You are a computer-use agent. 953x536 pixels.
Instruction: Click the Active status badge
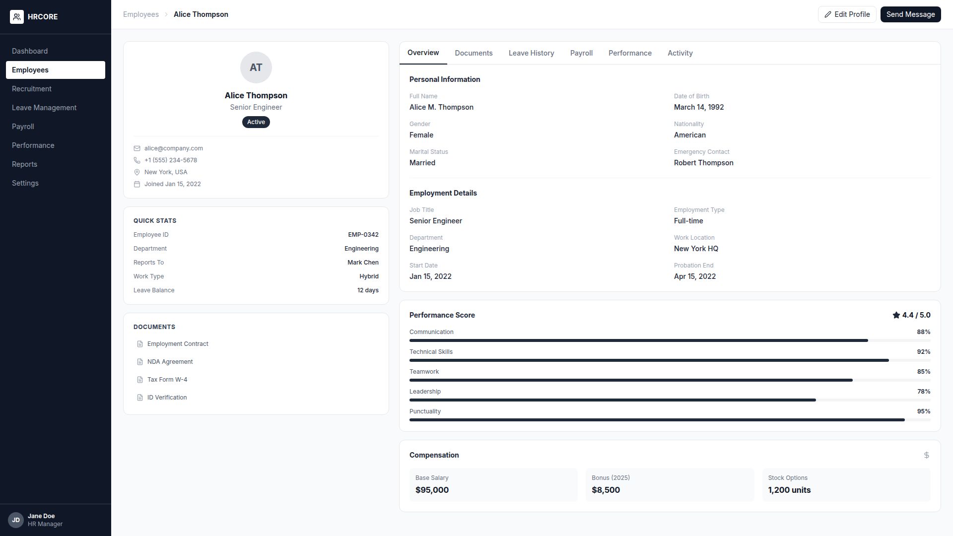(256, 122)
